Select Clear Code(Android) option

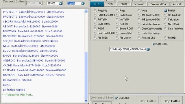pyautogui.click(x=139, y=29)
